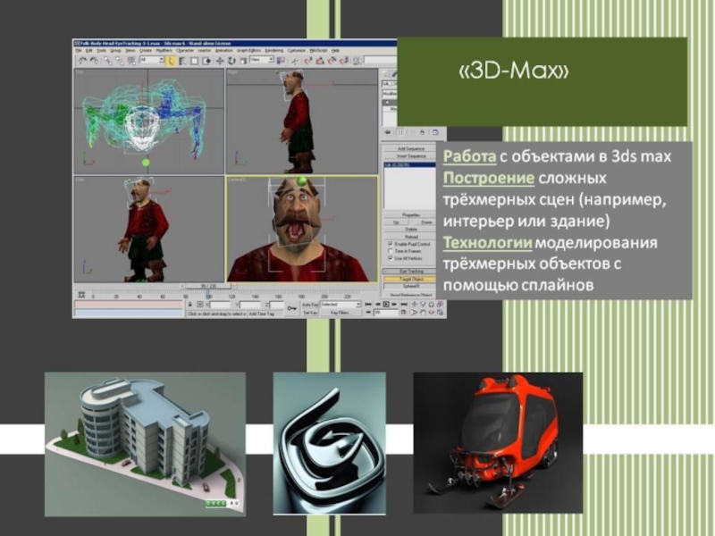Toggle the Time in Frames checkbox
The height and width of the screenshot is (536, 715).
click(389, 251)
